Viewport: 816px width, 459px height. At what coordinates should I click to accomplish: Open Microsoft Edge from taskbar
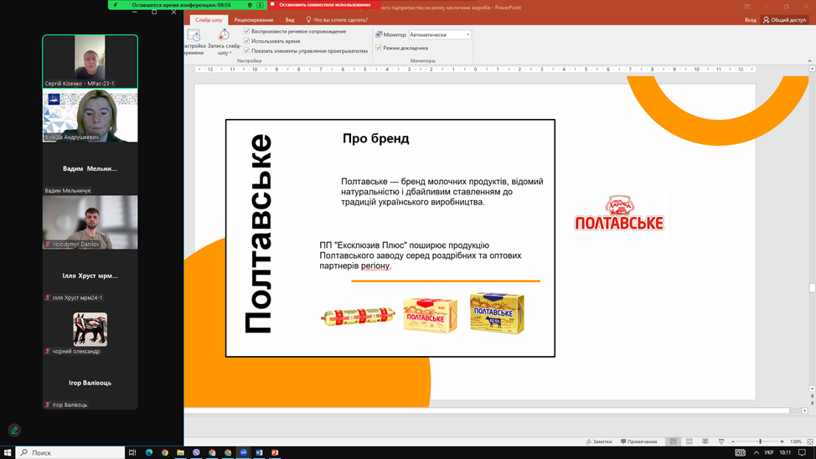pyautogui.click(x=149, y=452)
